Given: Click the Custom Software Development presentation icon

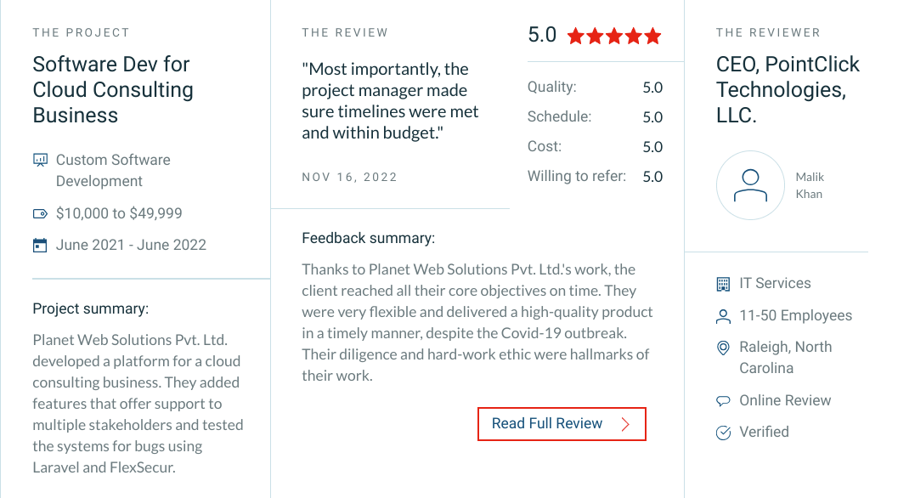Looking at the screenshot, I should click(40, 160).
